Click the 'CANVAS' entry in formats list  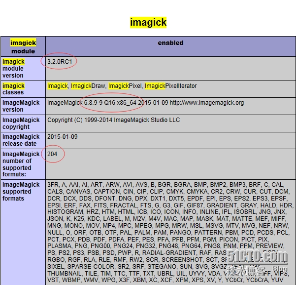click(x=78, y=192)
